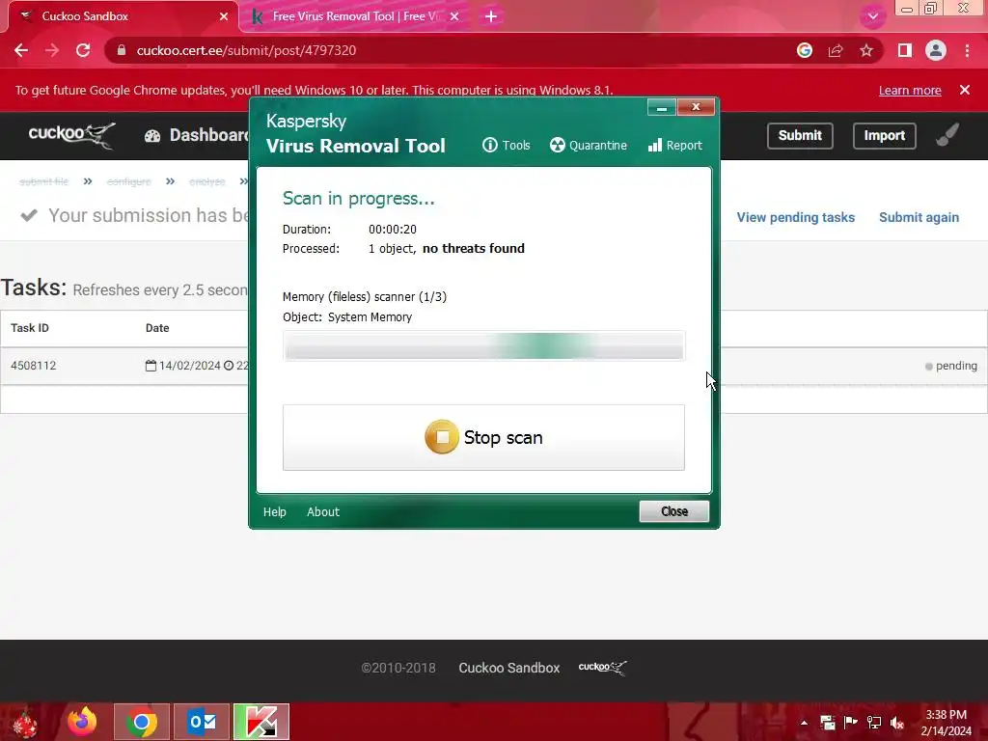Minimize the Kaspersky Virus Removal Tool window

[662, 107]
